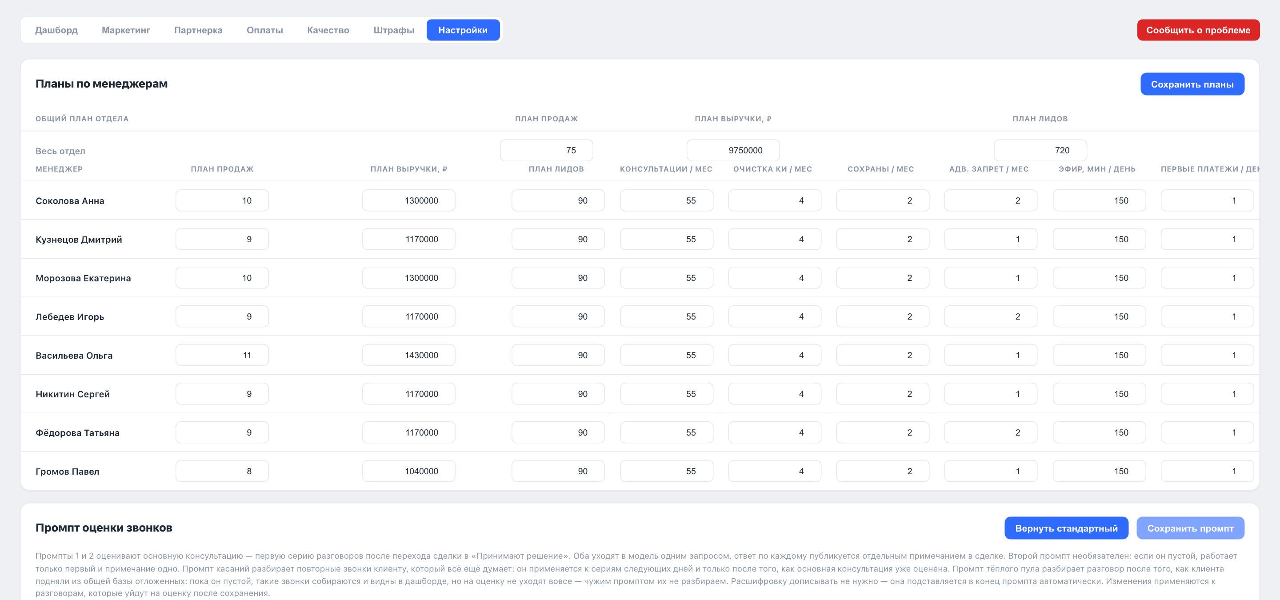The image size is (1280, 600).
Task: Edit department revenue plan field 9750000
Action: pos(733,151)
